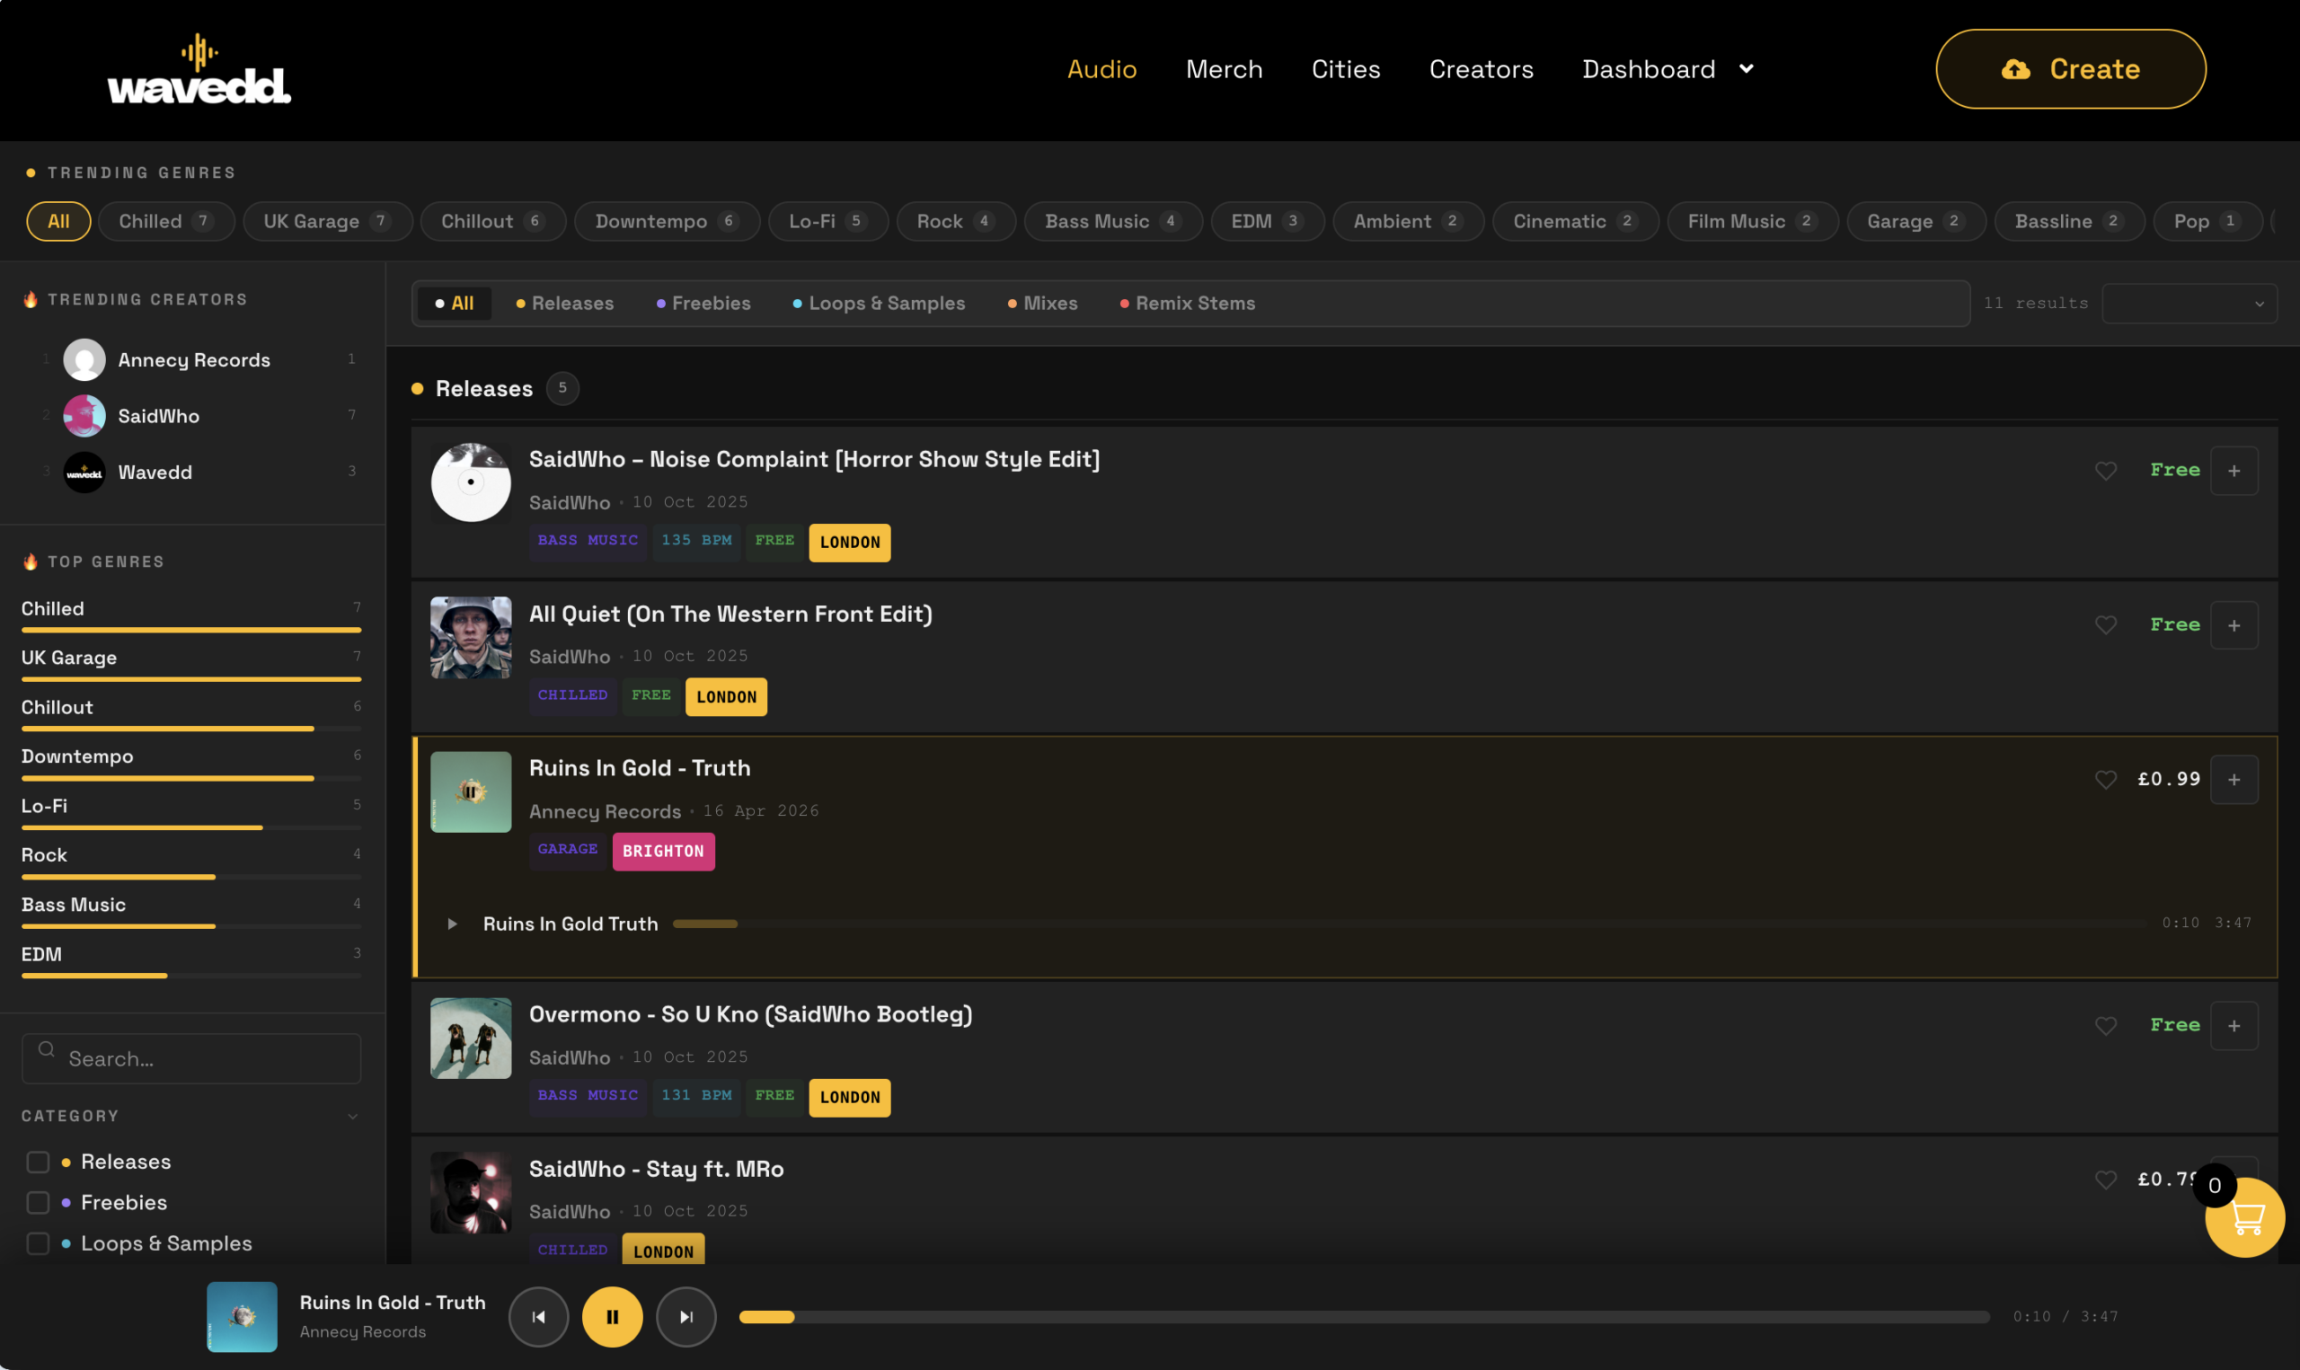The height and width of the screenshot is (1370, 2300).
Task: Filter by Lo-Fi genre pill
Action: (x=827, y=222)
